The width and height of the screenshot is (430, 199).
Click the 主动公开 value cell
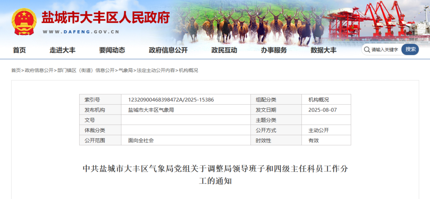click(x=326, y=130)
